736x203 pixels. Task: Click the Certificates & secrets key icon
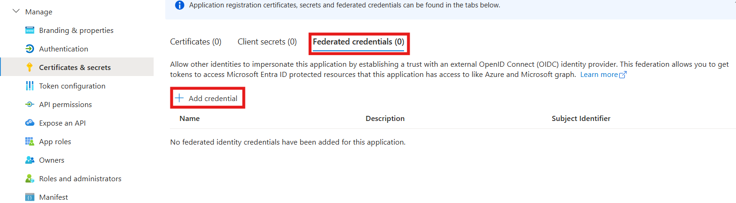(x=30, y=67)
